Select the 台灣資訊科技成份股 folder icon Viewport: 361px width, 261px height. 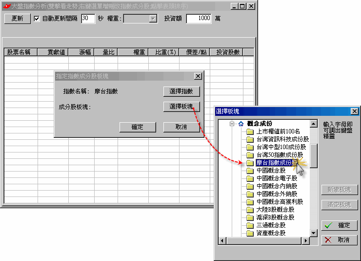250,139
